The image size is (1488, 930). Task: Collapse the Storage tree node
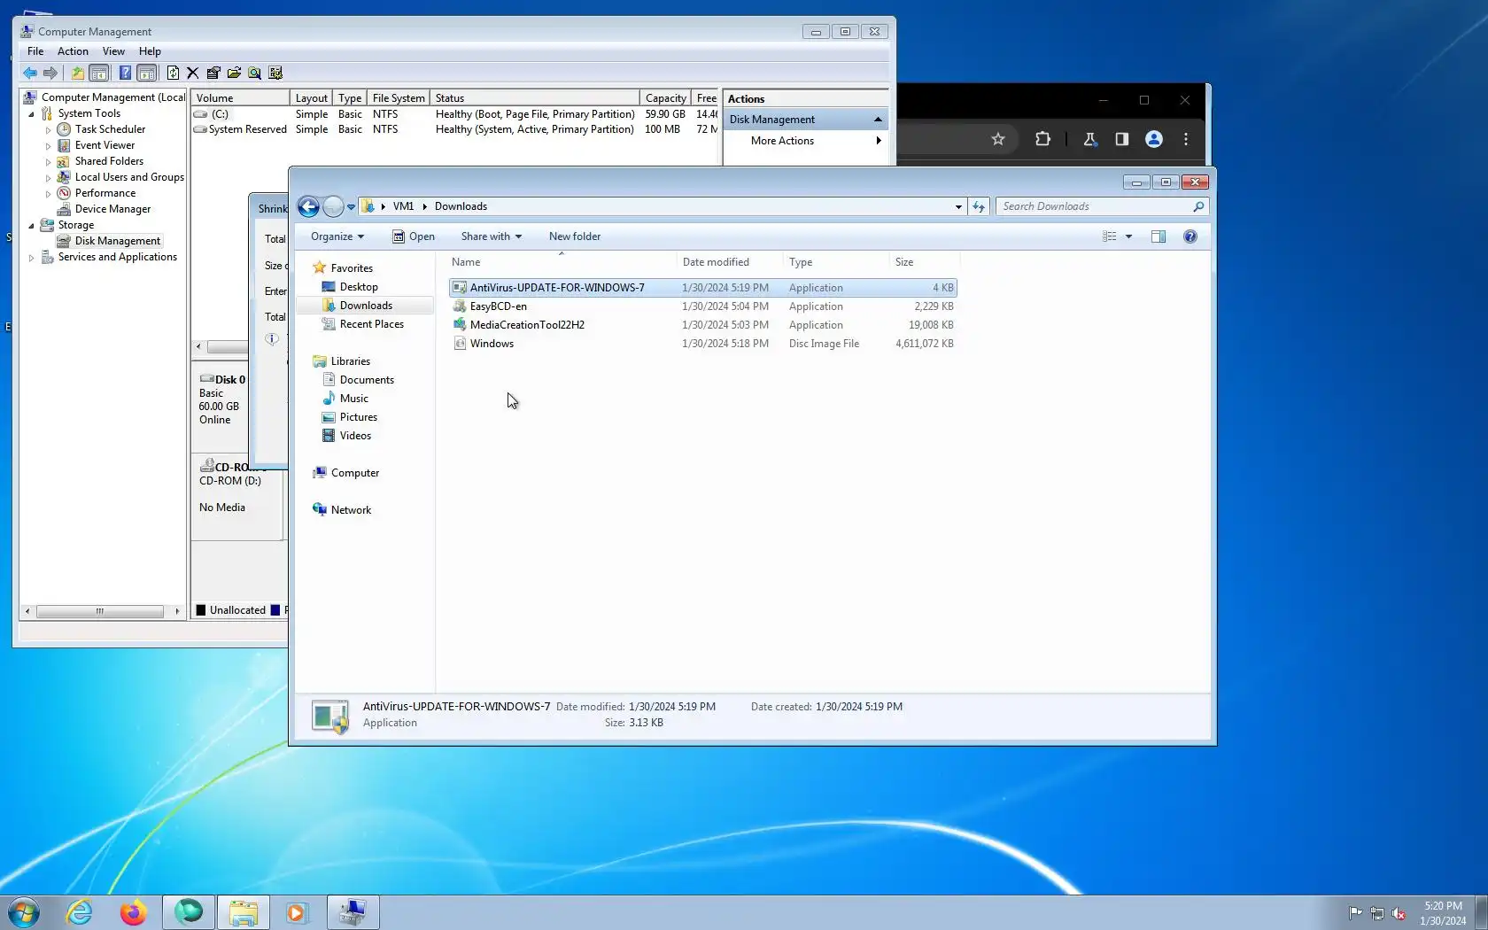click(32, 226)
